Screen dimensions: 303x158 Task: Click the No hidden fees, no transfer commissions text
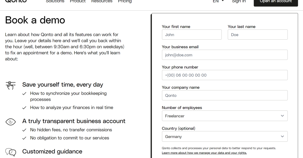click(x=71, y=130)
